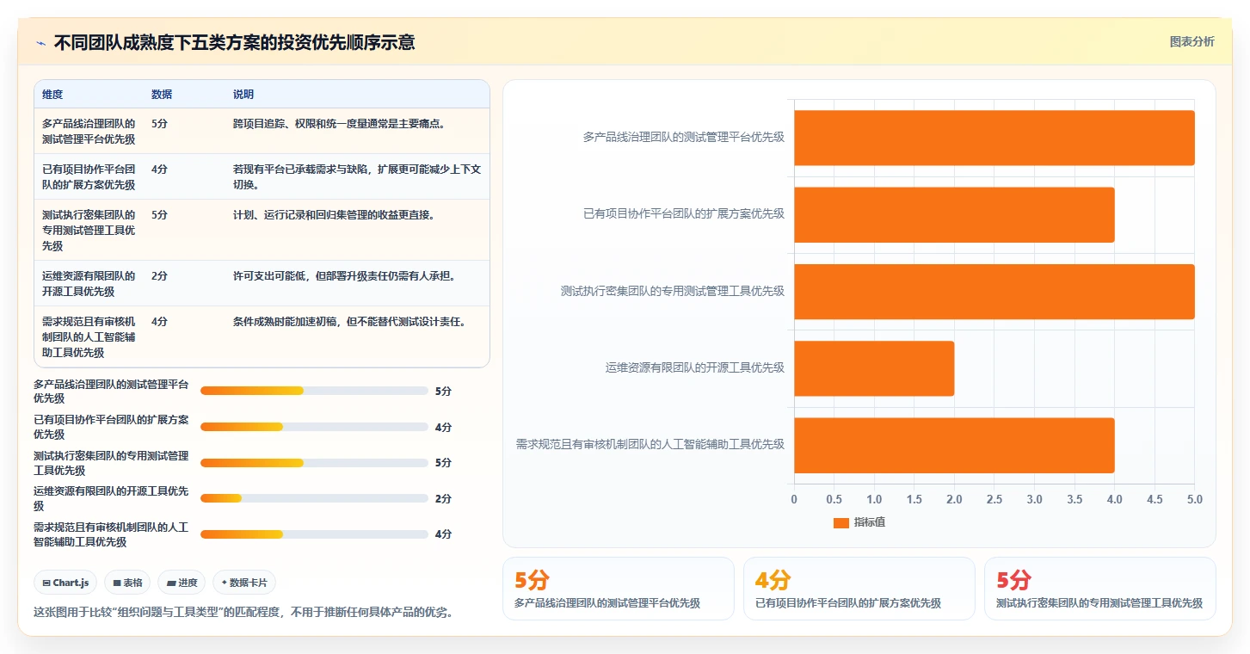The width and height of the screenshot is (1250, 654).
Task: Open the 4分 已有项目协作平台团队 data card
Action: pos(859,589)
